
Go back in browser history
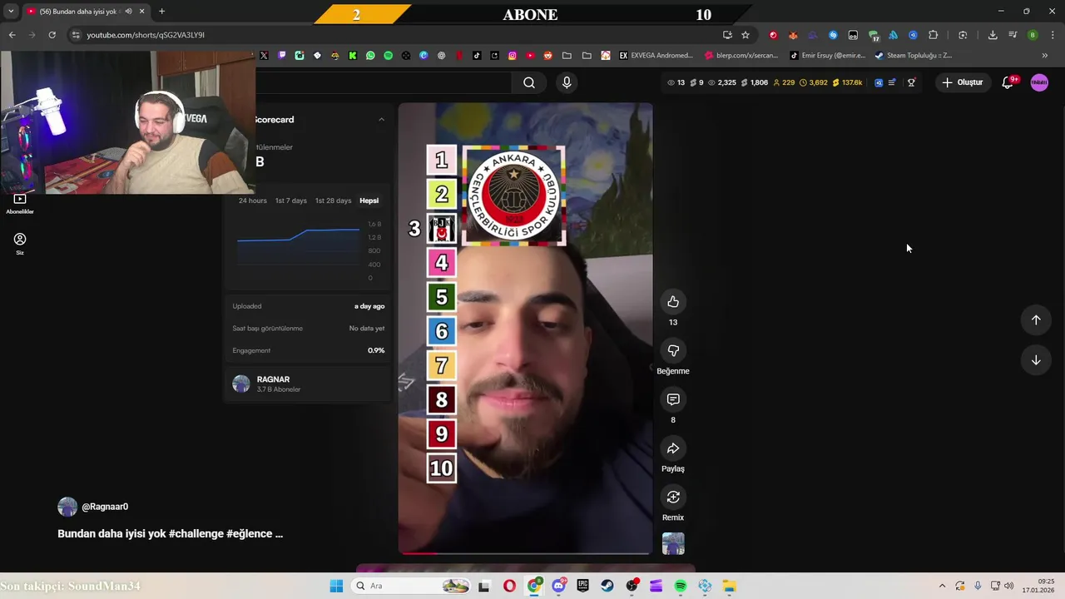point(12,35)
